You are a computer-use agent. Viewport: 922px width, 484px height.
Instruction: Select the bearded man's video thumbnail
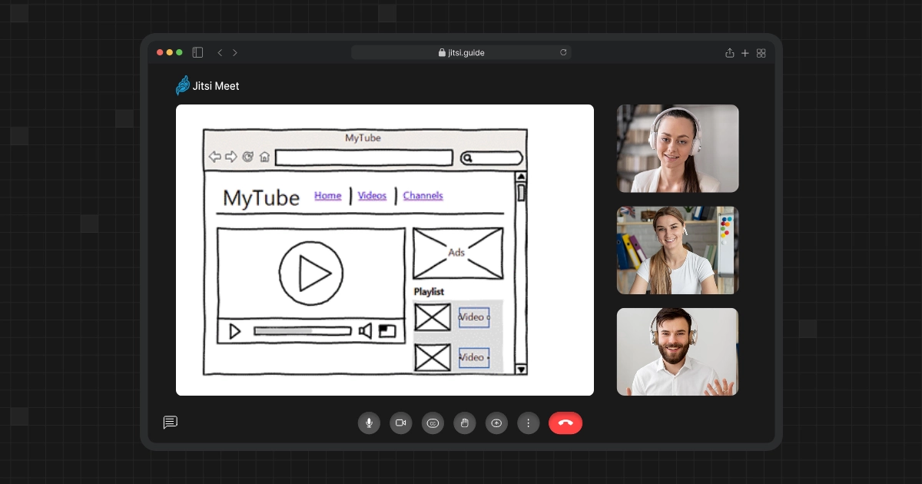pyautogui.click(x=677, y=352)
